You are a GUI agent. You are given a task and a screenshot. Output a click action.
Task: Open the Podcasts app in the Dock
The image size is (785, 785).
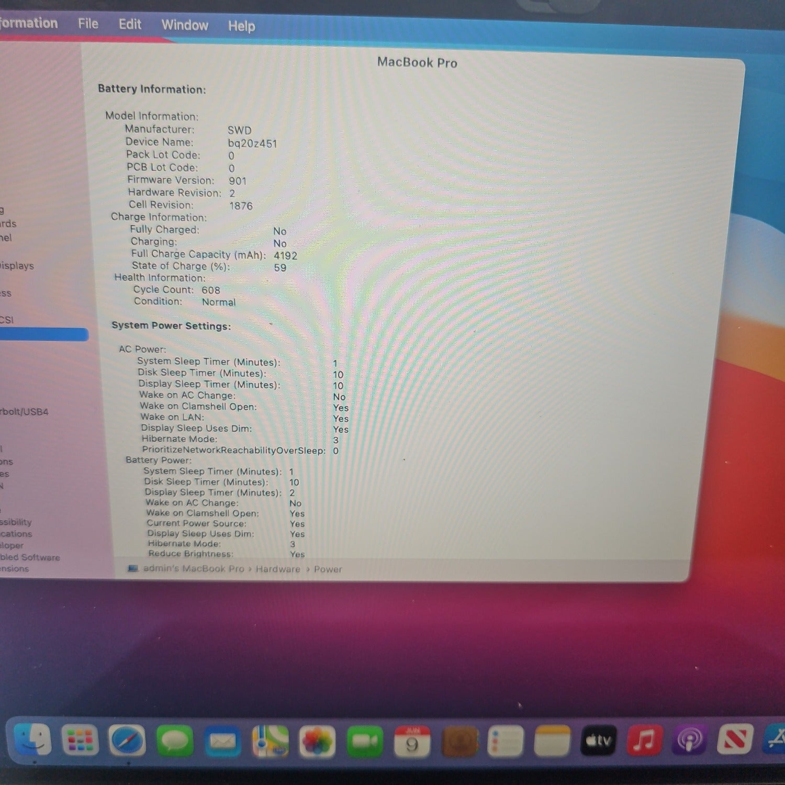(690, 741)
